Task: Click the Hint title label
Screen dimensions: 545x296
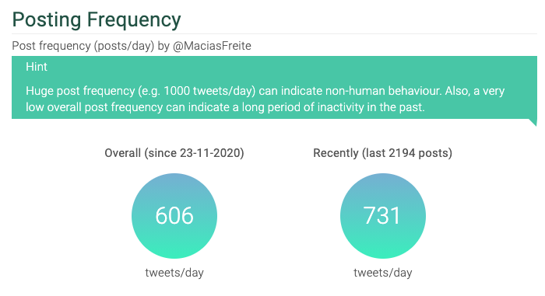Action: (x=37, y=67)
